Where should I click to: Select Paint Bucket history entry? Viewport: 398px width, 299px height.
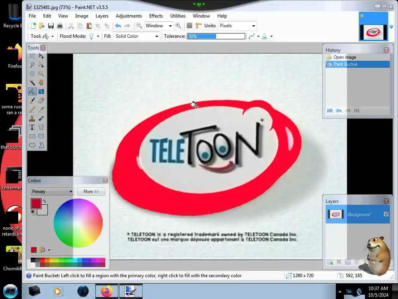(358, 64)
